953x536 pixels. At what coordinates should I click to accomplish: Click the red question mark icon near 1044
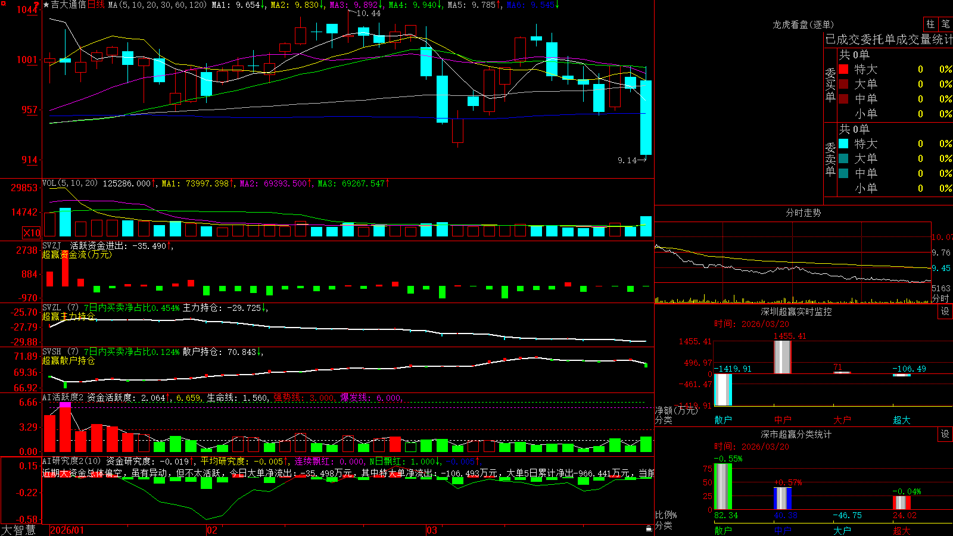pyautogui.click(x=38, y=5)
